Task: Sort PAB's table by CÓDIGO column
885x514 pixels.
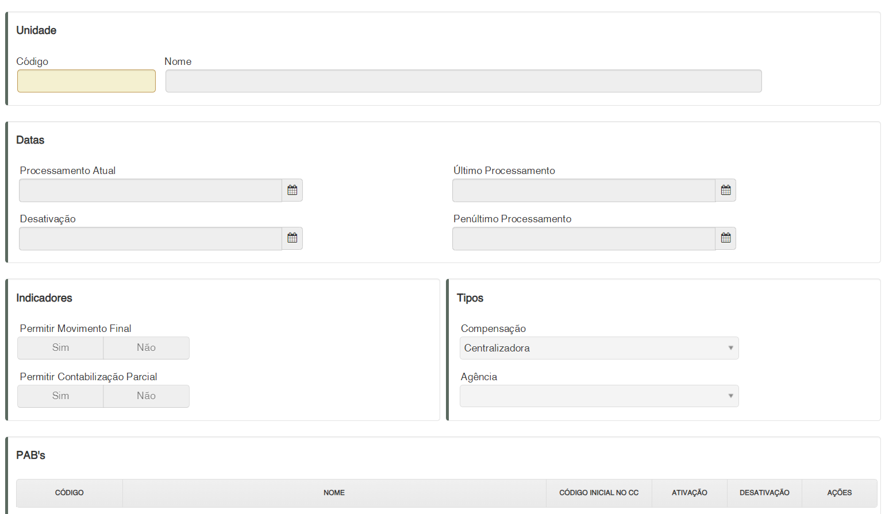Action: click(70, 493)
